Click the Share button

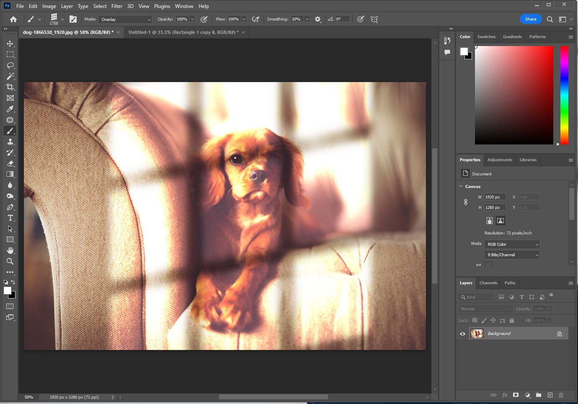click(531, 19)
